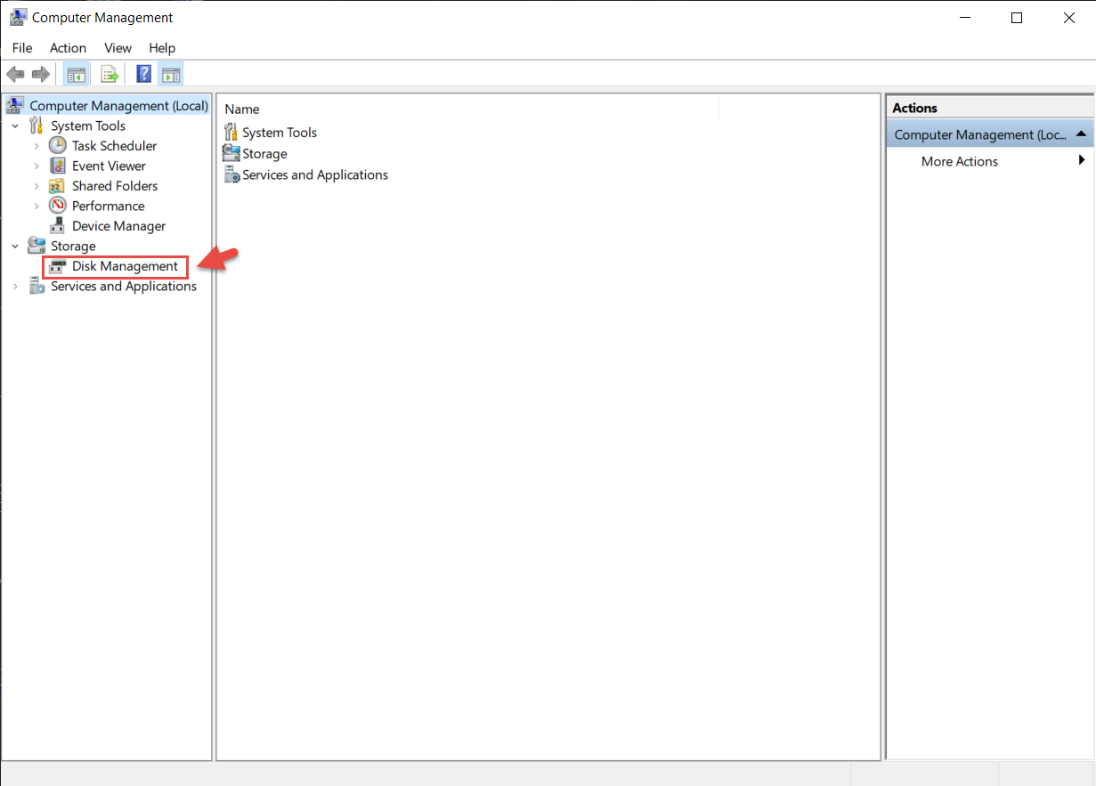Expand the Shared Folders node
This screenshot has width=1096, height=786.
[x=37, y=186]
